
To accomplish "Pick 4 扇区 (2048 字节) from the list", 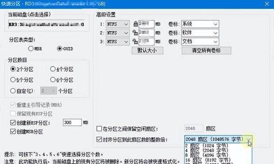I will (218, 150).
